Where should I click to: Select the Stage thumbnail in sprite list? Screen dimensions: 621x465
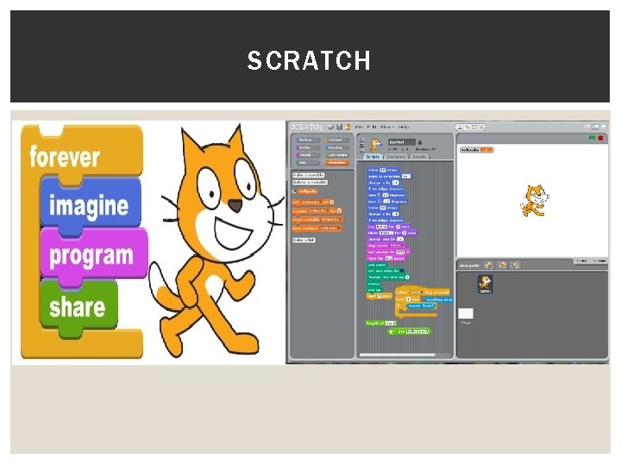466,314
